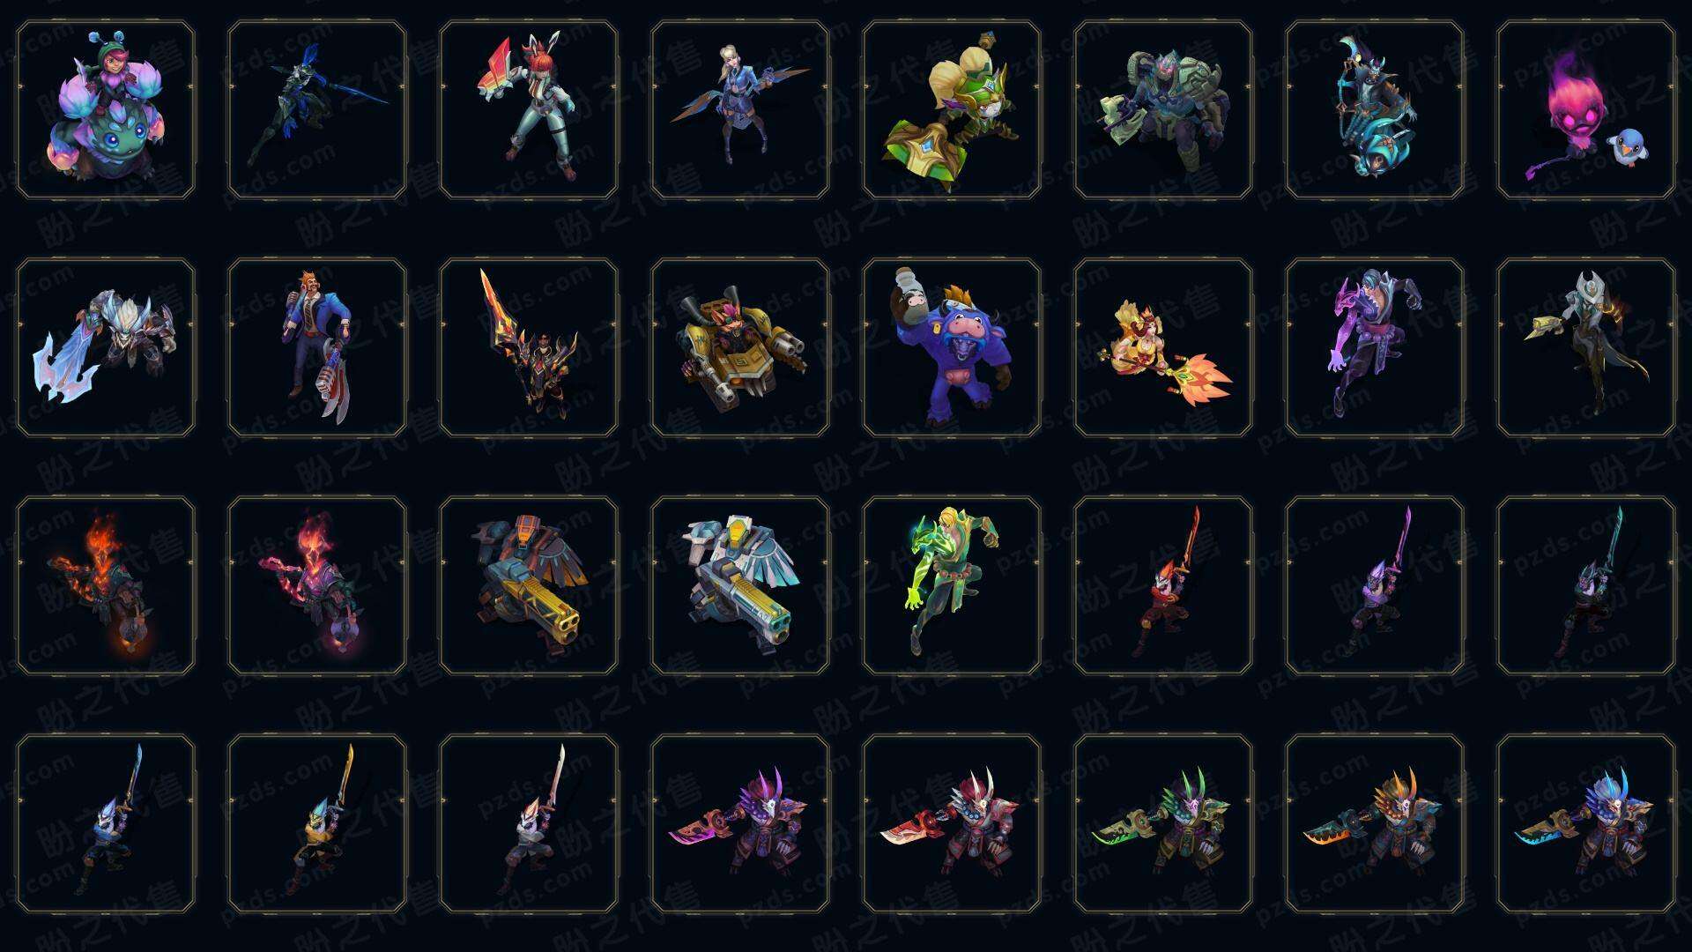Choose the glowing green running figure skin
The image size is (1692, 952).
click(x=952, y=586)
